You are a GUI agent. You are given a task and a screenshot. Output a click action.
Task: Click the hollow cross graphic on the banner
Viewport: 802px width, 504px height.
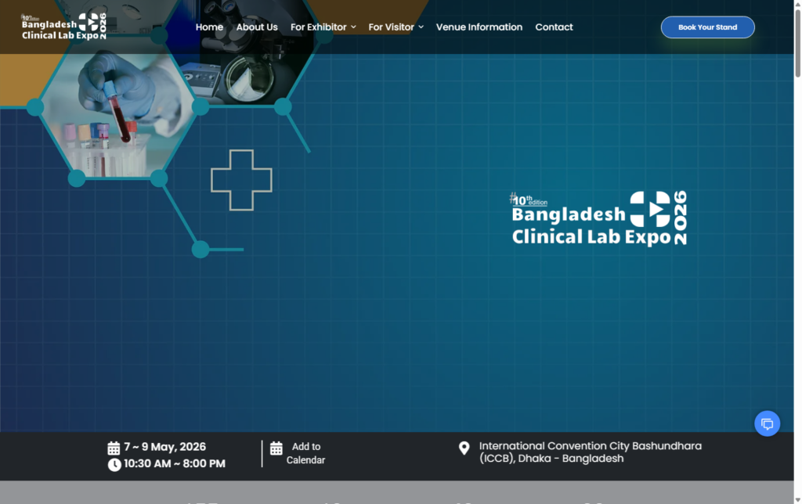[241, 180]
